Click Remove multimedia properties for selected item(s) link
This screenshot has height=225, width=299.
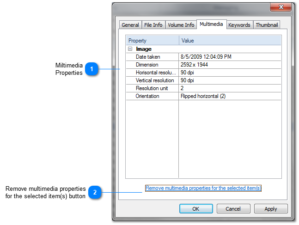203,188
